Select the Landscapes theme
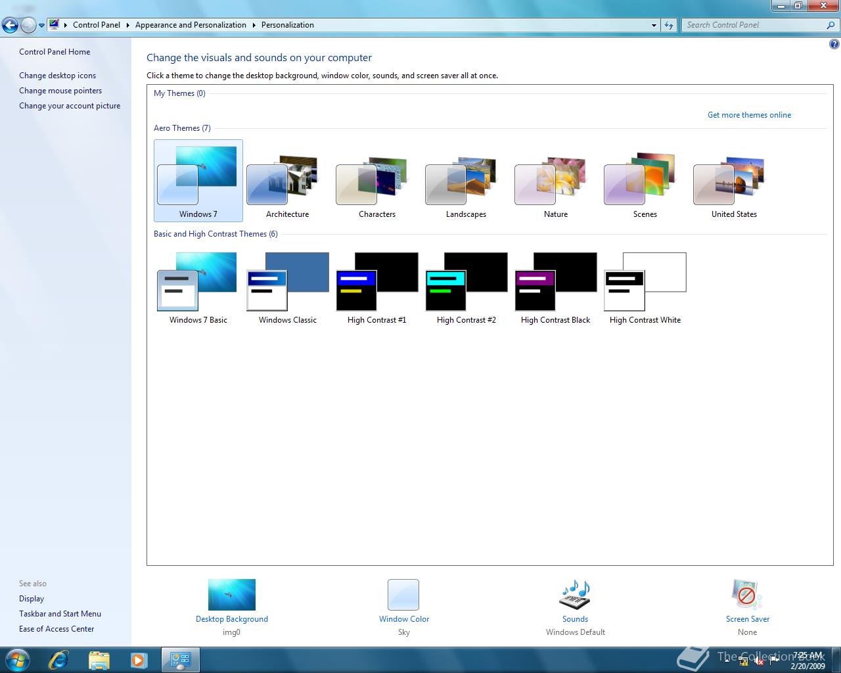This screenshot has width=841, height=673. [466, 181]
